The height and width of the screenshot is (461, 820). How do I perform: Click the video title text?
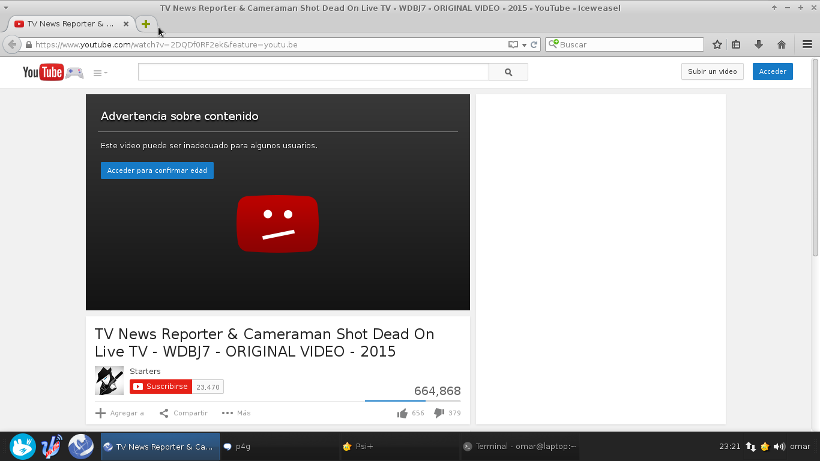(x=265, y=343)
